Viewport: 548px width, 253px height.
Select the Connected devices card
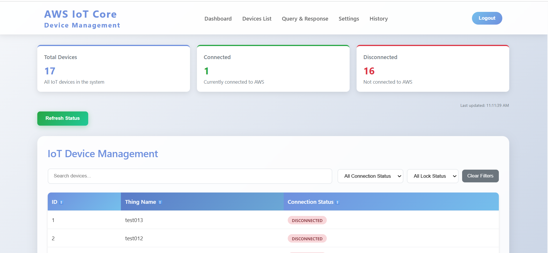coord(273,69)
